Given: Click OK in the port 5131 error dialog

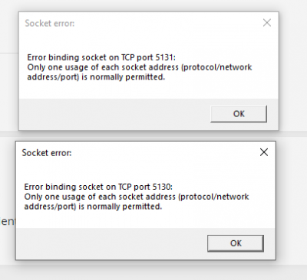Looking at the screenshot, I should pos(239,114).
